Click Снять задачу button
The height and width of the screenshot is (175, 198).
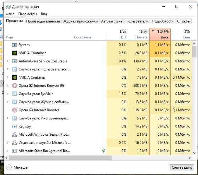pyautogui.click(x=182, y=167)
